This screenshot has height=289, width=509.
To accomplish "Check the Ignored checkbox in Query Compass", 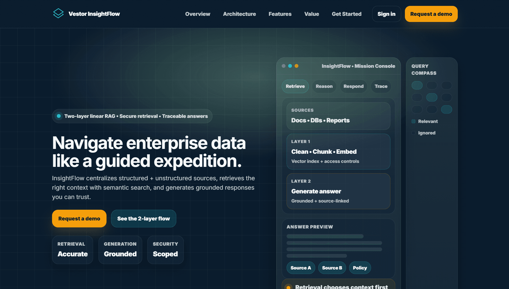I will (x=413, y=133).
